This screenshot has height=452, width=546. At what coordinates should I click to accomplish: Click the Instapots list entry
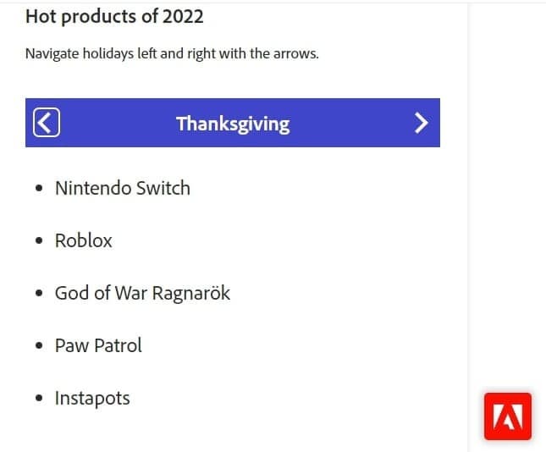pyautogui.click(x=92, y=398)
